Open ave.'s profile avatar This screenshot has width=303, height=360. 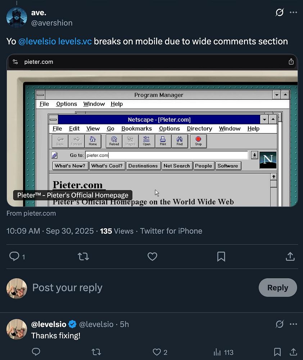pos(17,17)
